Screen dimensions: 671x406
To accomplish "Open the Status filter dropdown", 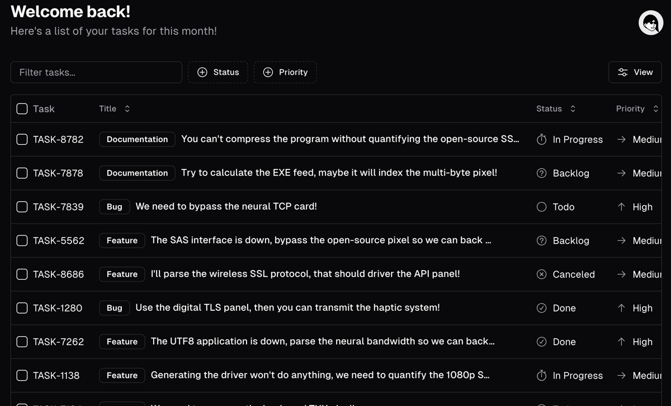I will (218, 72).
